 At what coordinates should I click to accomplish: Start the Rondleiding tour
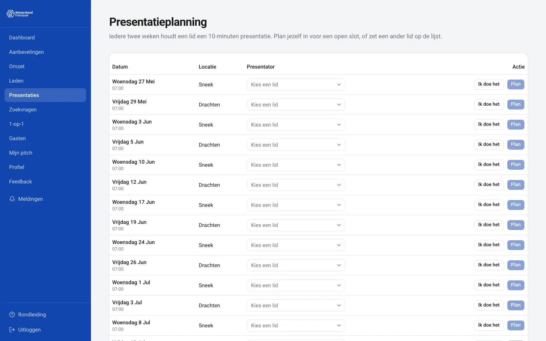coord(45,314)
